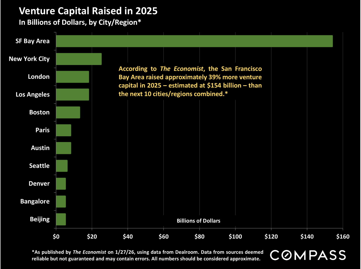The width and height of the screenshot is (361, 269).
Task: Click the 'Billions of Dollars' axis title
Action: point(198,221)
